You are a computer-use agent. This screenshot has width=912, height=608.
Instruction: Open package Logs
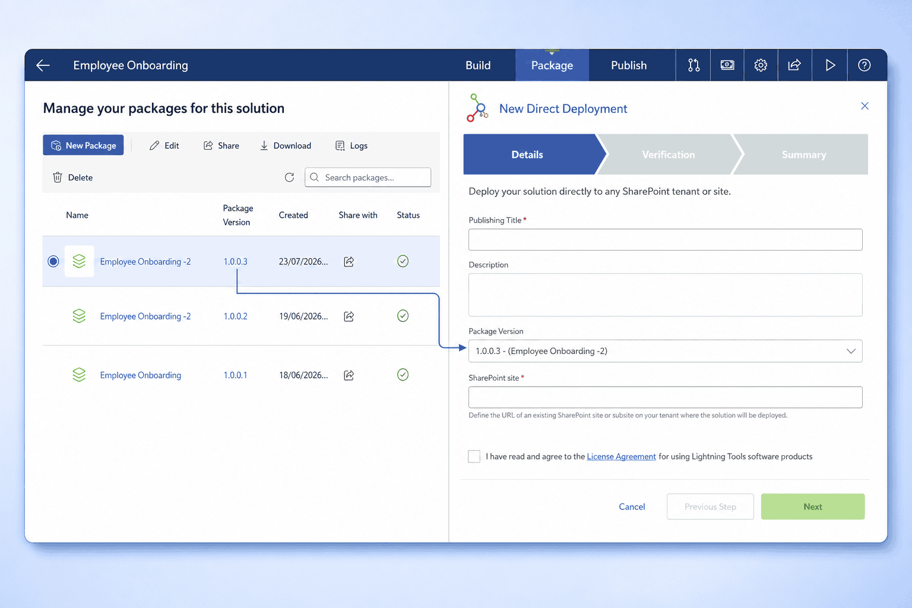[x=351, y=145]
